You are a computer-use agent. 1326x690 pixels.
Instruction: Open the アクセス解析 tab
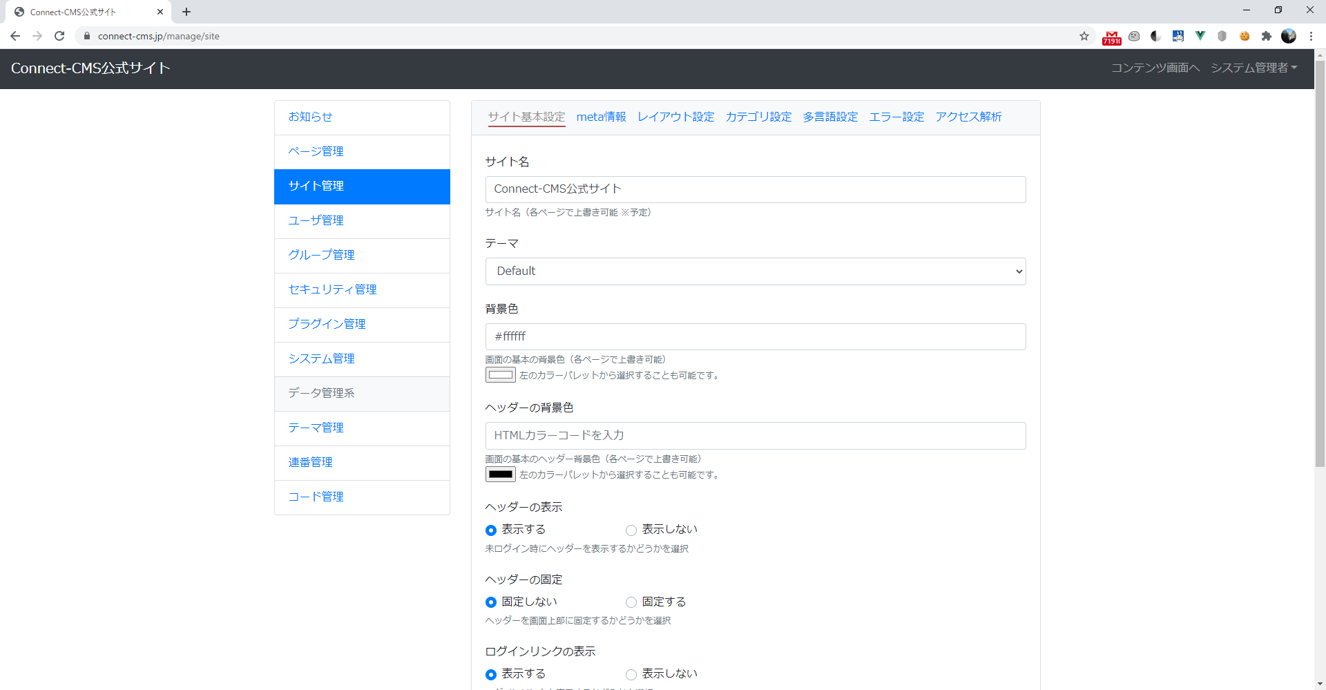tap(968, 117)
